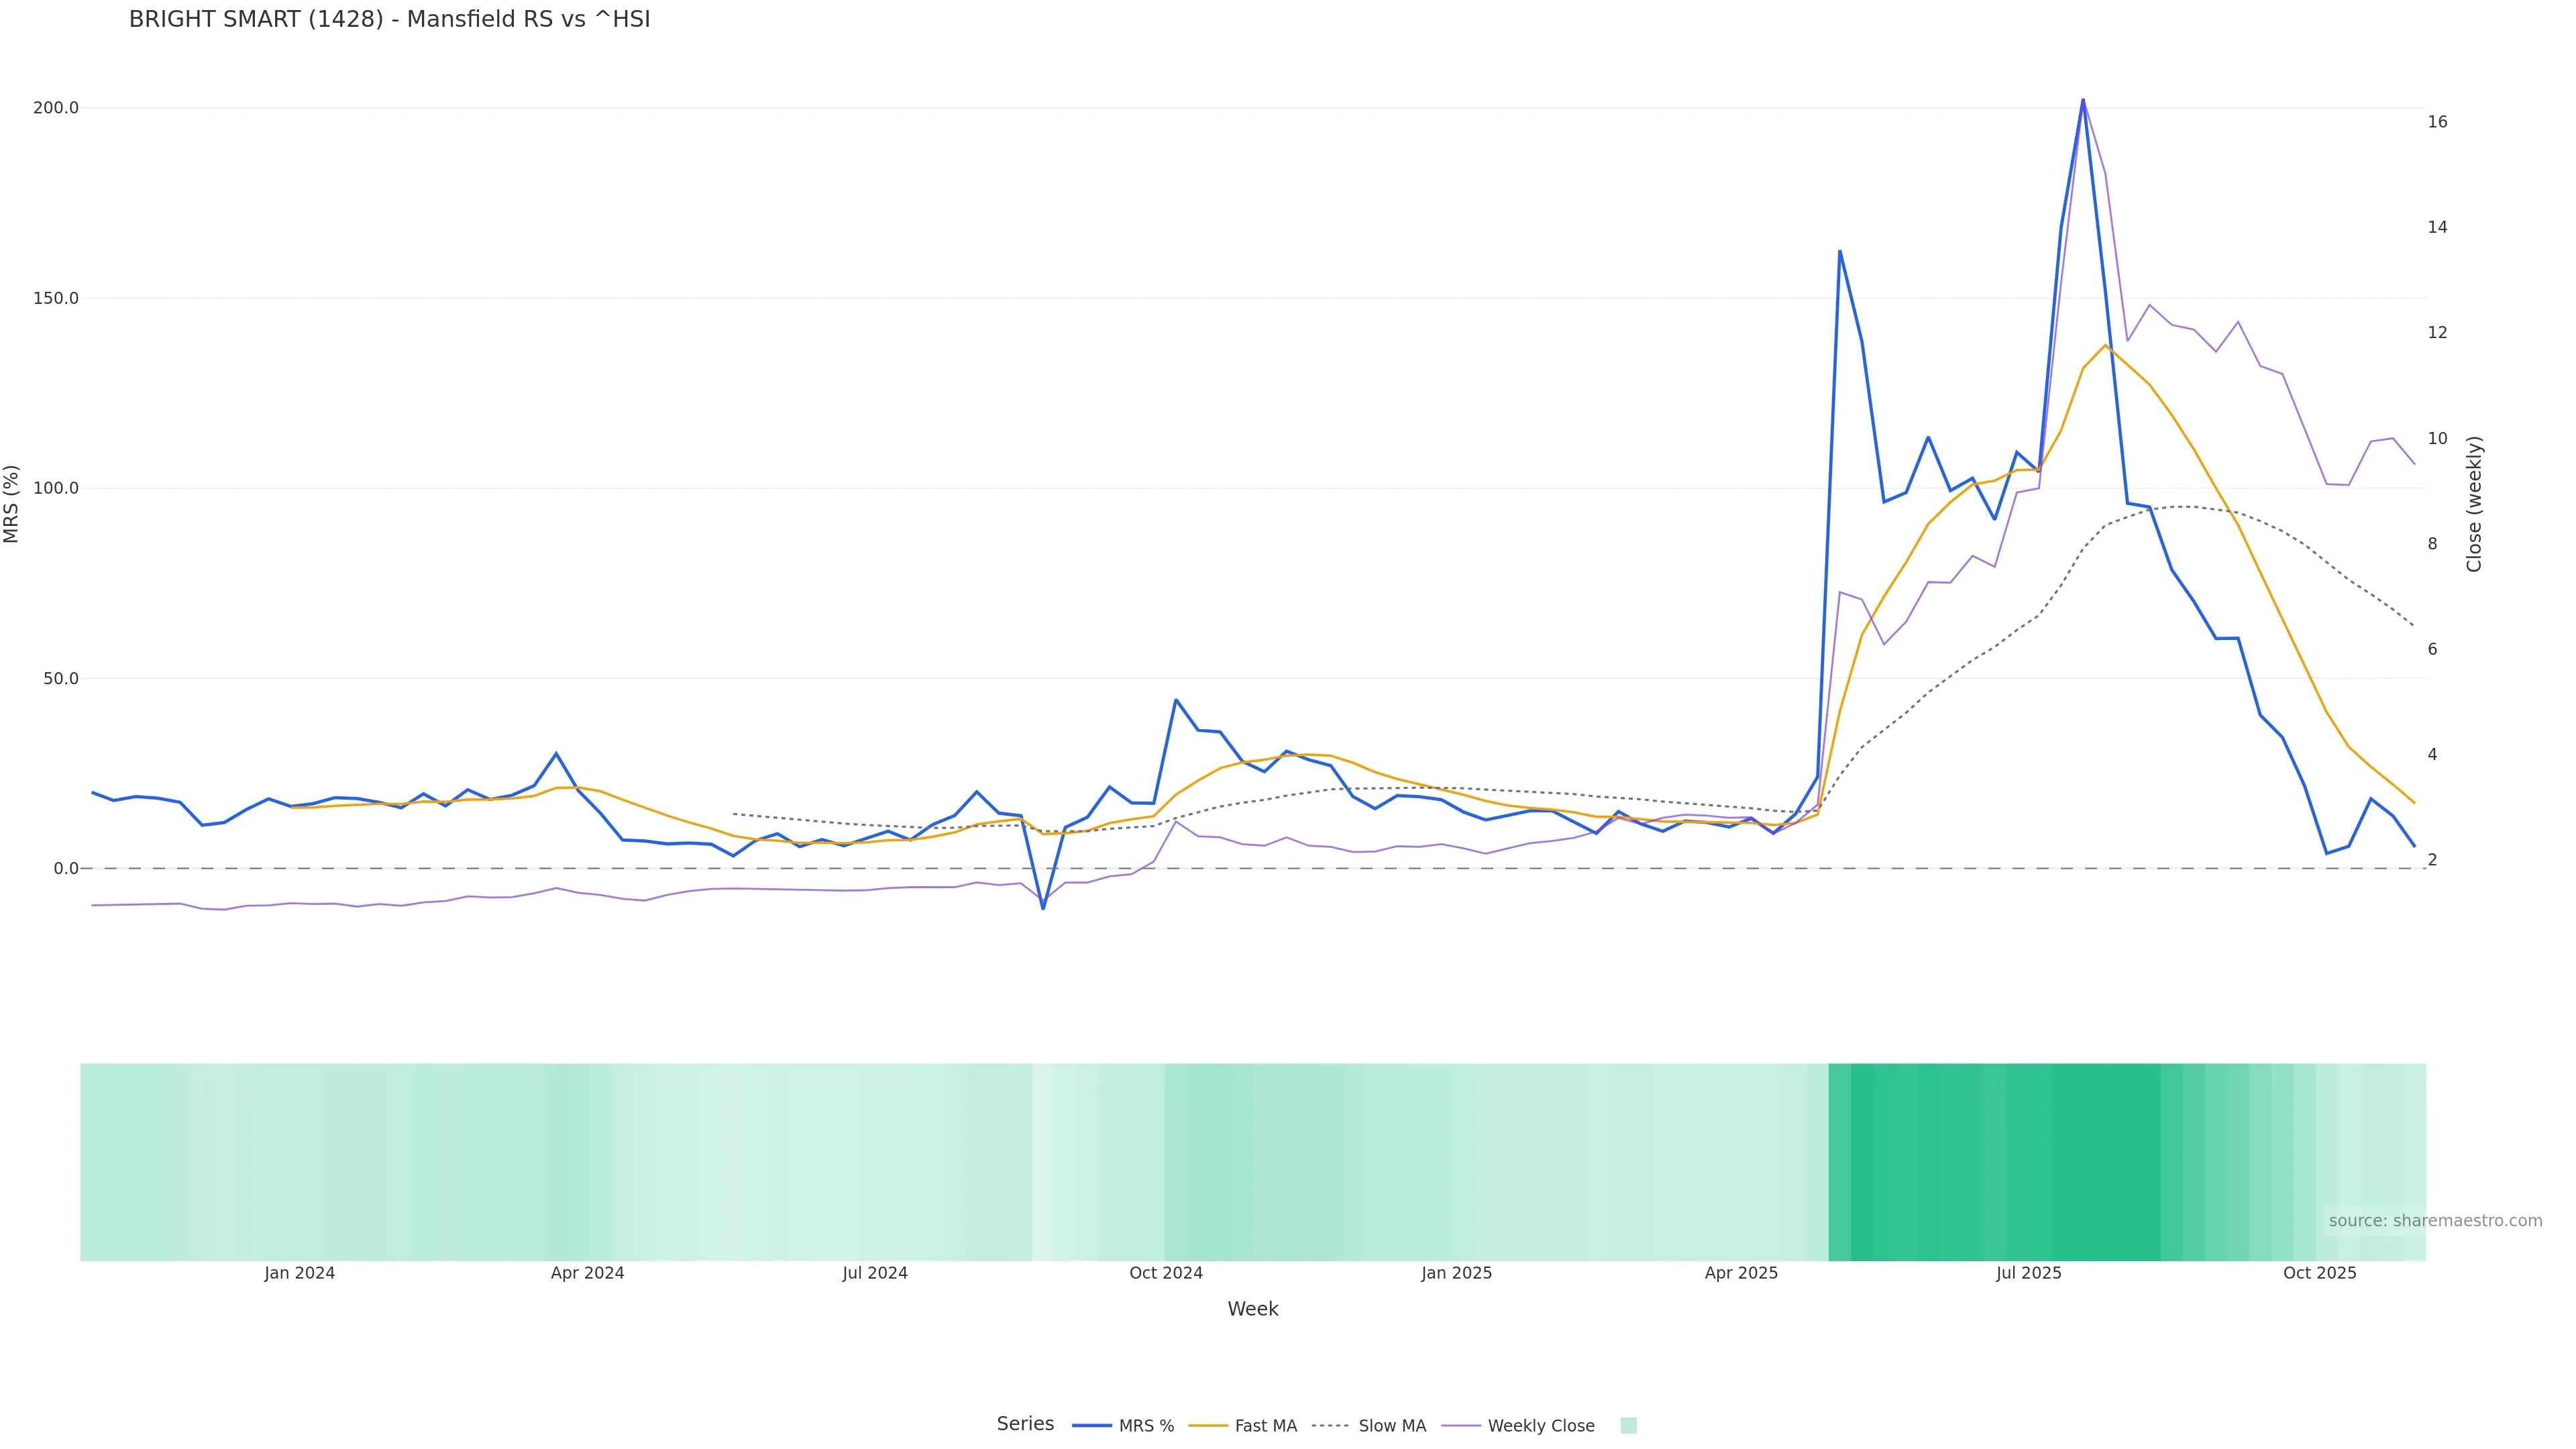The image size is (2576, 1449).
Task: Click the Series legend title
Action: tap(1025, 1424)
